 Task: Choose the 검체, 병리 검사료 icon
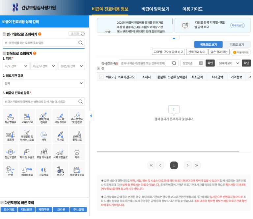click(x=44, y=117)
